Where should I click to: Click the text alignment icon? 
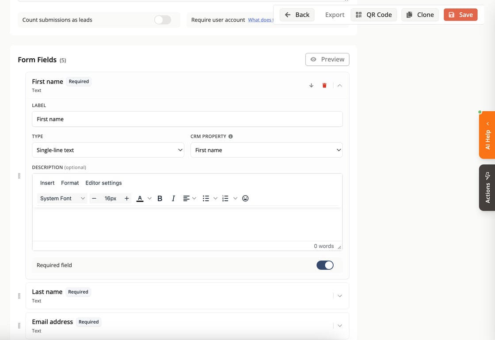pos(186,198)
